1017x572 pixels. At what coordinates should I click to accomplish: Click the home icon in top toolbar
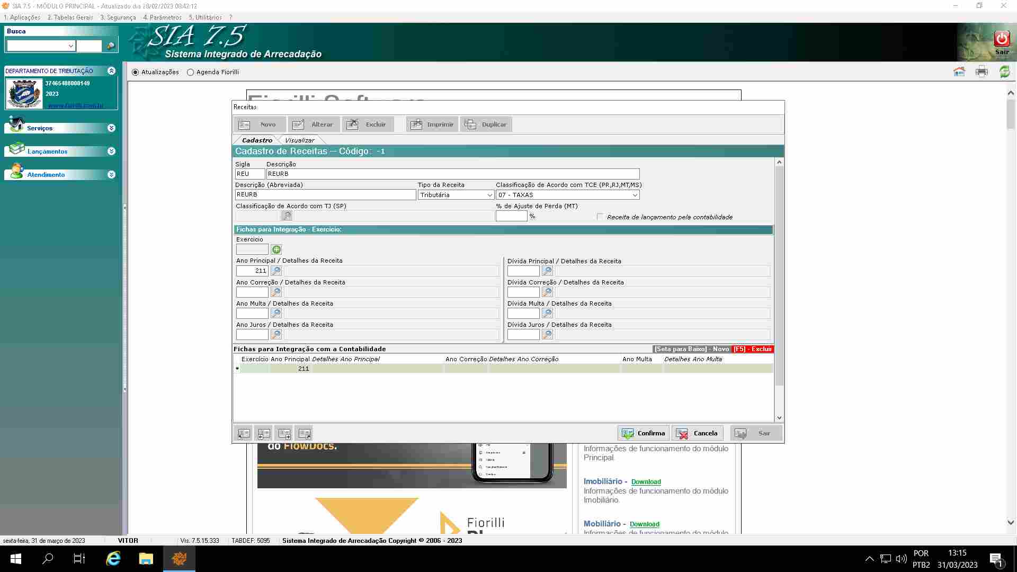959,71
